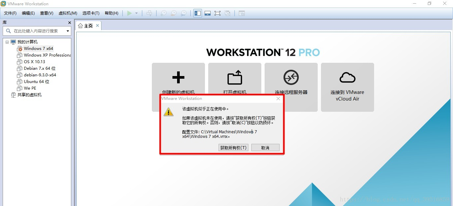This screenshot has height=206, width=453.
Task: Click the VMware vCloud Air cloud icon
Action: (x=348, y=78)
